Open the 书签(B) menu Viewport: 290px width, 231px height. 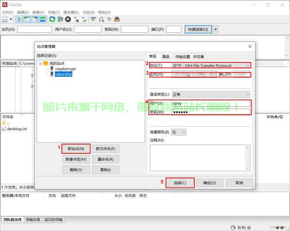click(88, 12)
